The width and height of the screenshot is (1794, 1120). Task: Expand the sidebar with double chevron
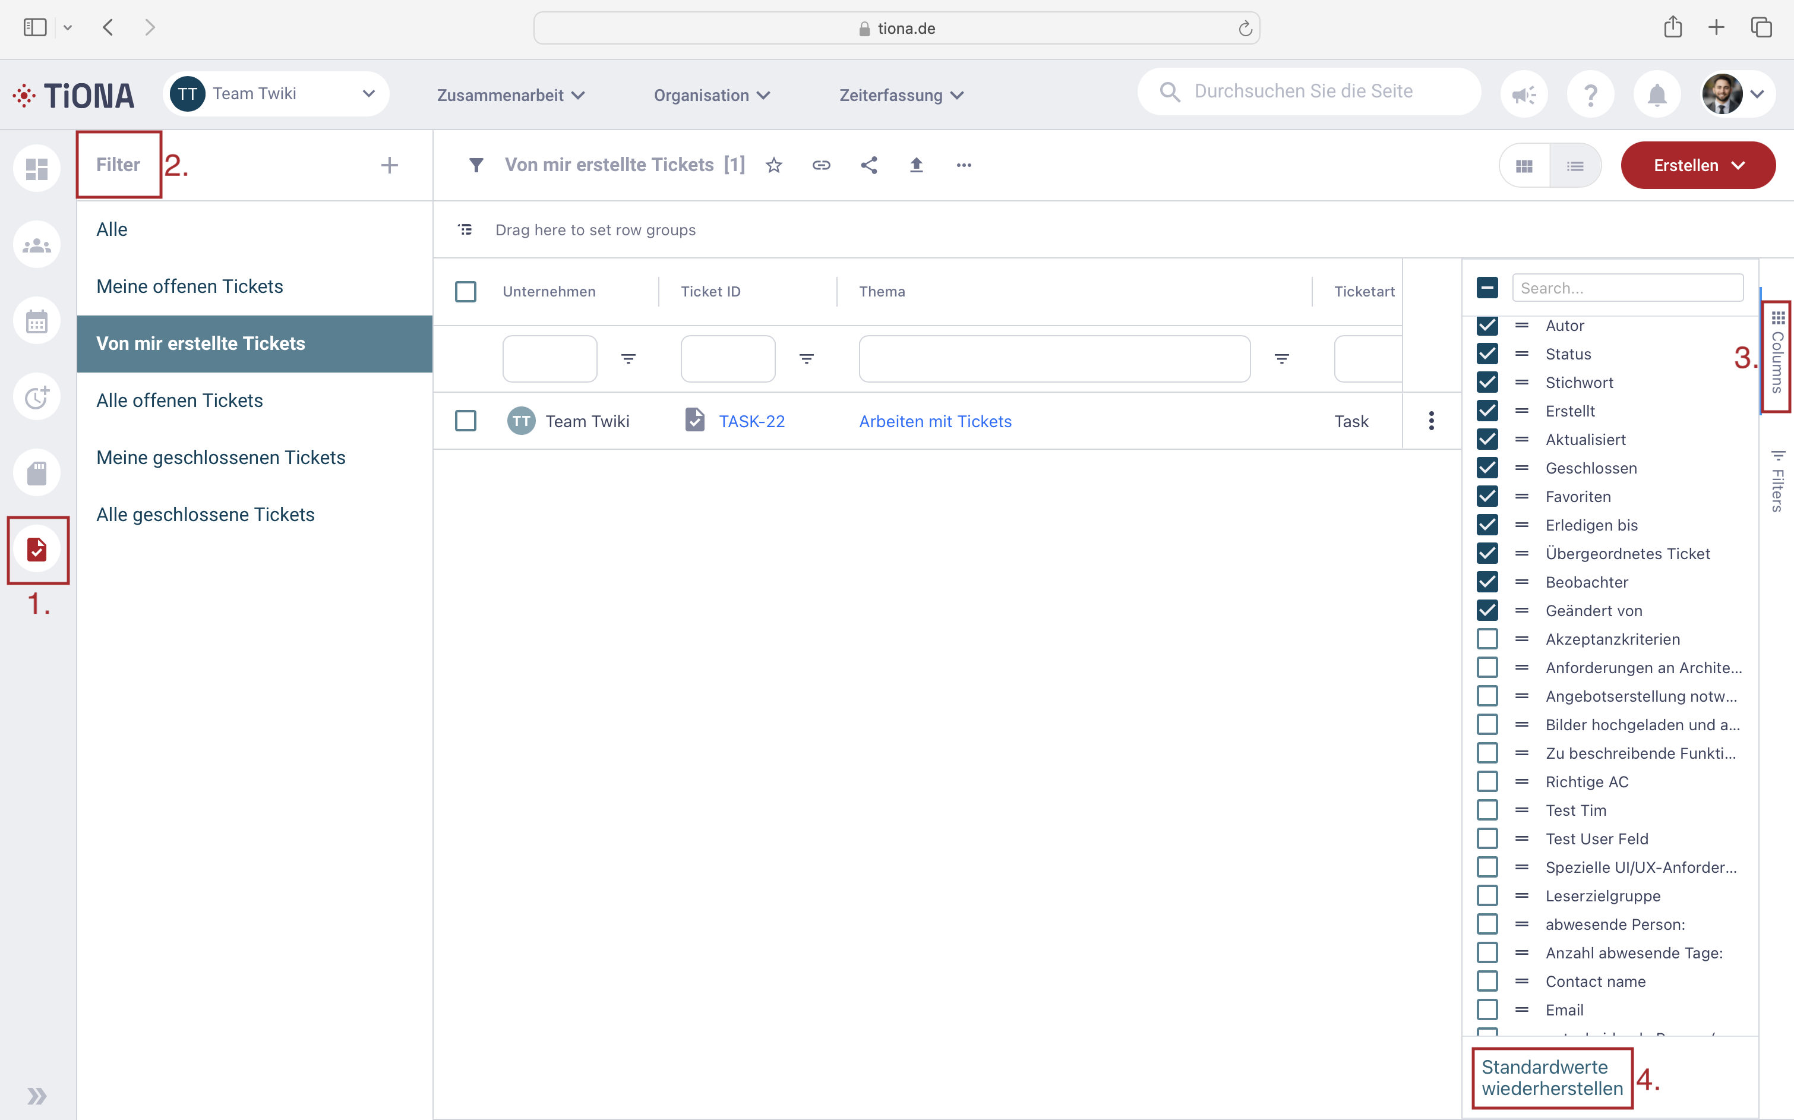pyautogui.click(x=36, y=1096)
